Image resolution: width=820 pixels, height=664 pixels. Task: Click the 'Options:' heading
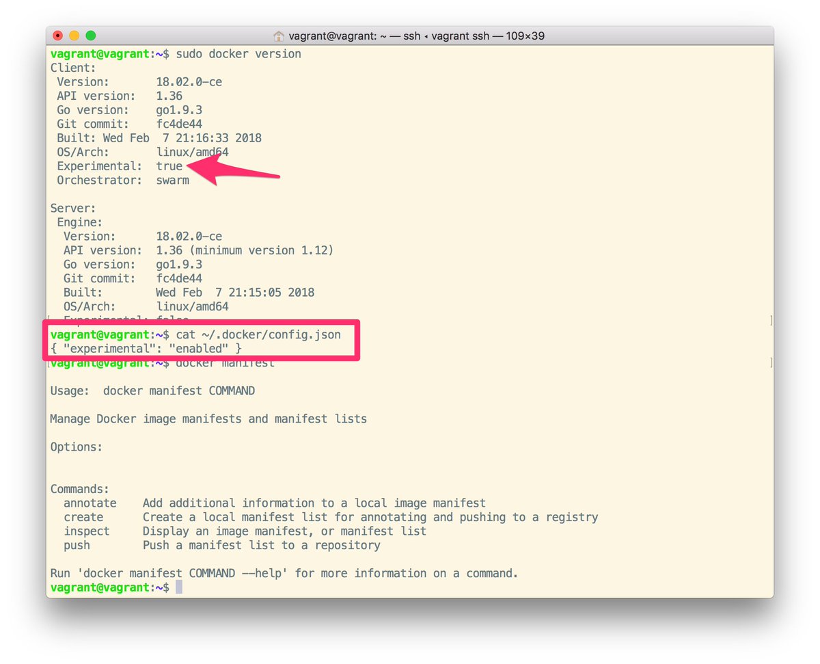tap(77, 447)
